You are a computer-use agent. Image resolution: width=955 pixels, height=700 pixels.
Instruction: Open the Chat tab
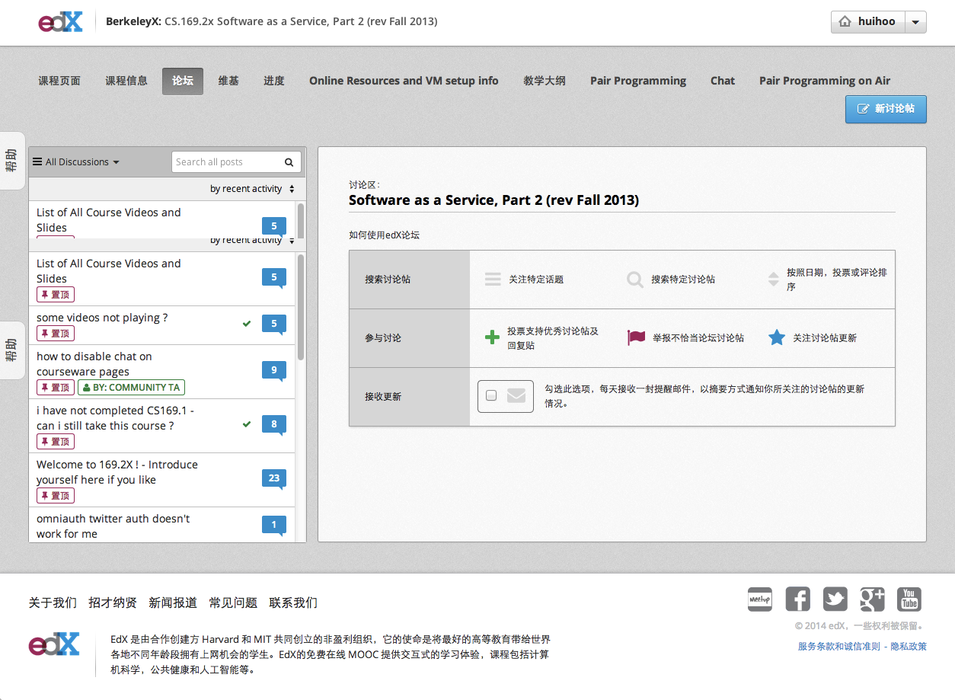point(722,81)
